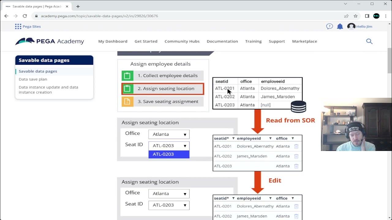Open the Marketplace menu item
Screen dimensions: 392x220
(x=305, y=41)
